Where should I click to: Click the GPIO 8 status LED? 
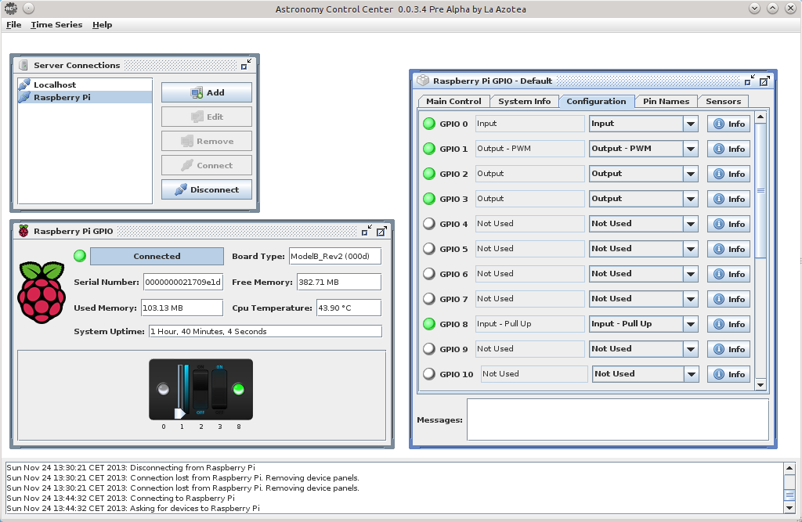[x=429, y=324]
